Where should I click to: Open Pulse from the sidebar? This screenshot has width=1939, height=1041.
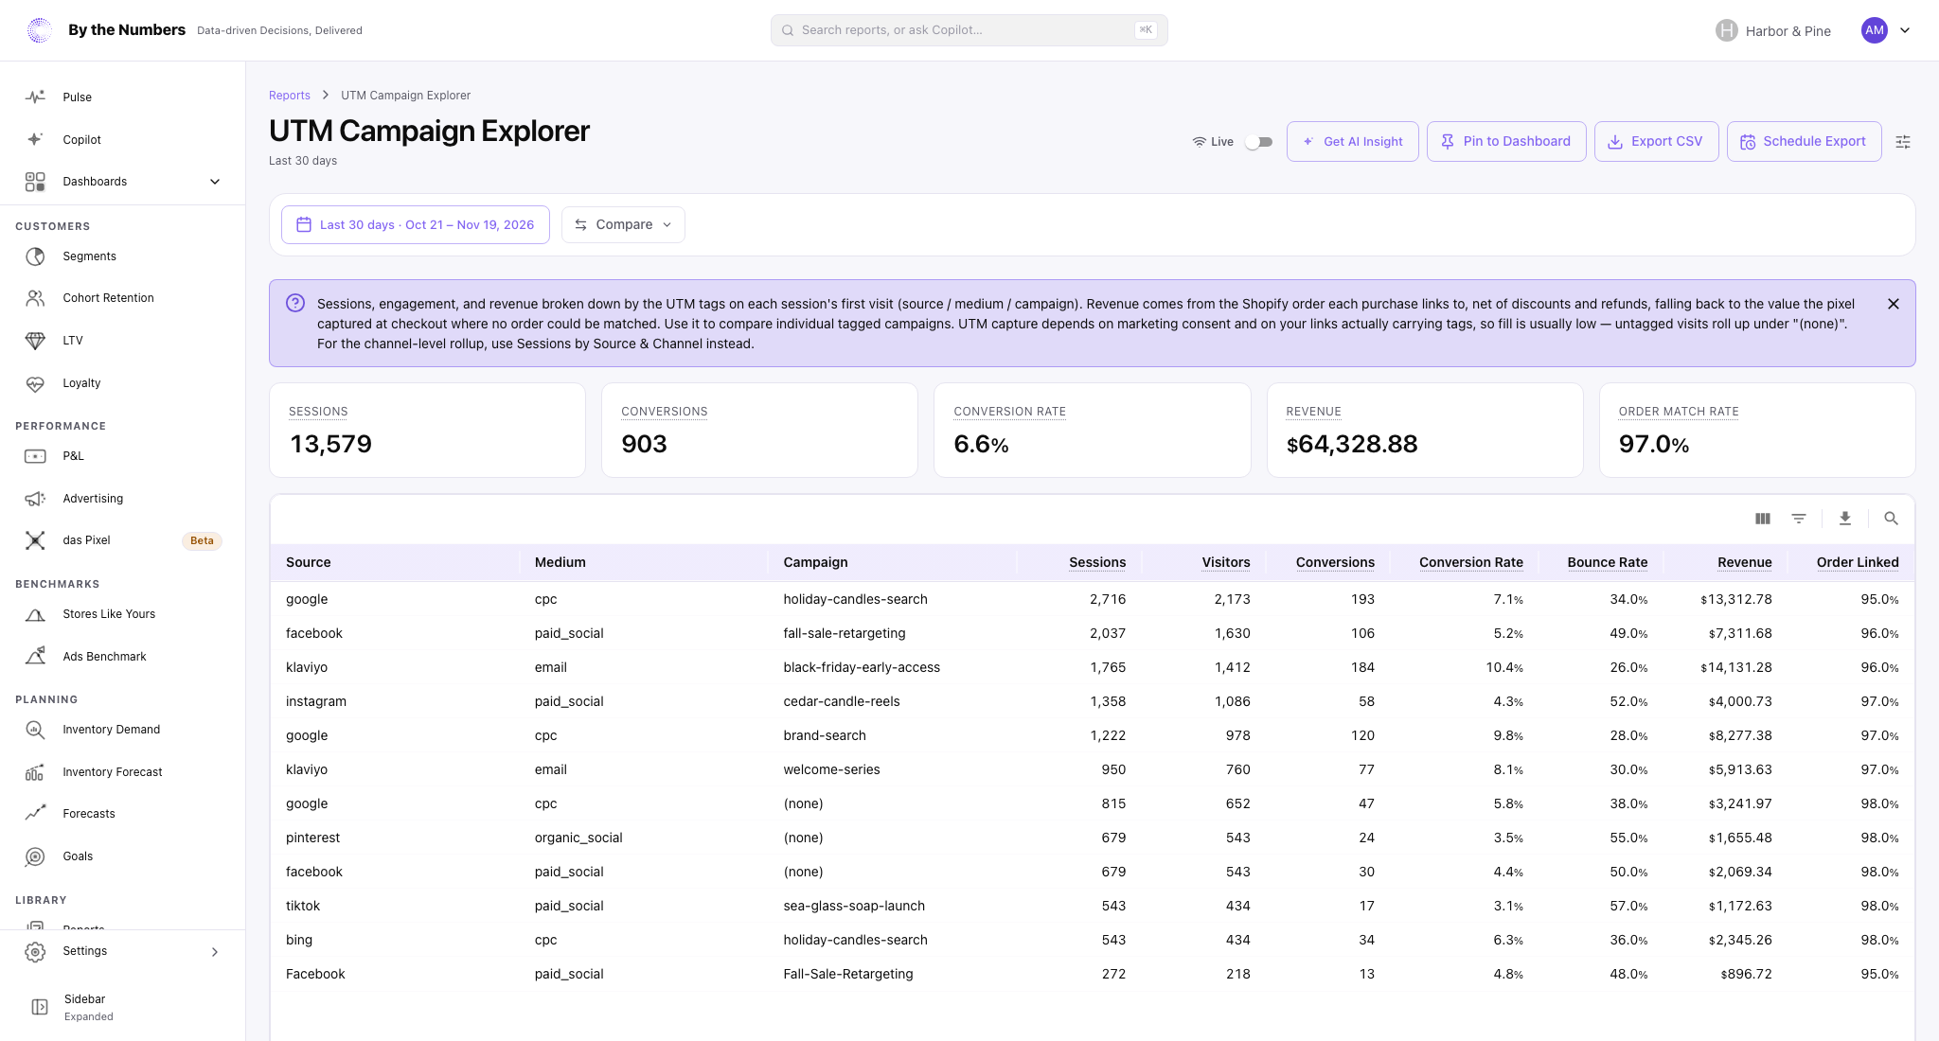pos(123,97)
